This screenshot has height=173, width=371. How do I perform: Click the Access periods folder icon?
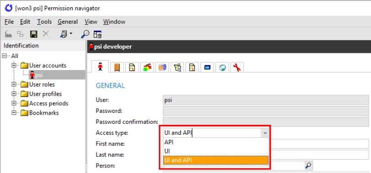pos(24,103)
